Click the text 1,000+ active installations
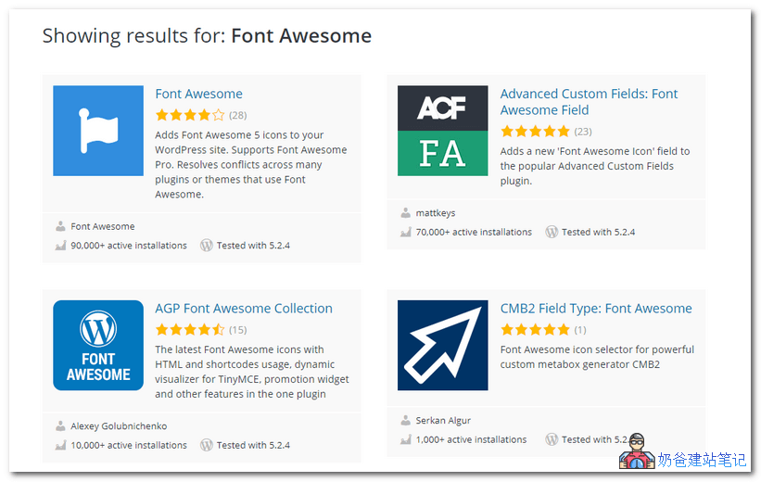 (x=471, y=439)
